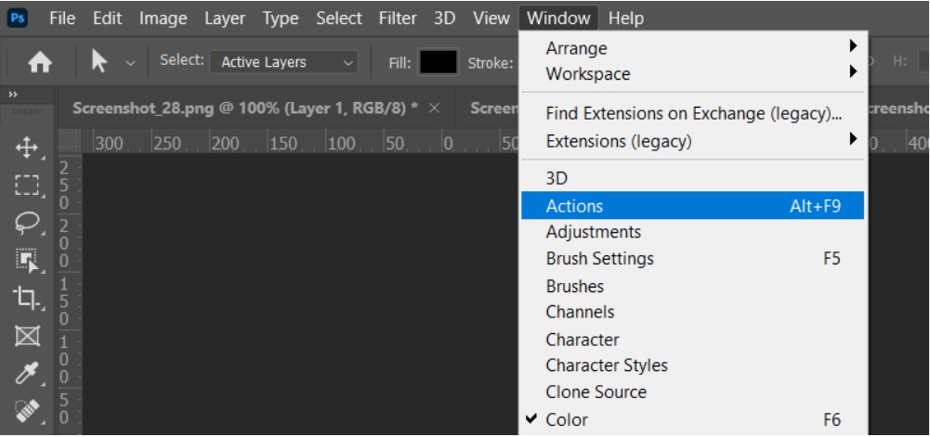Click the black Fill color swatch
930x437 pixels.
[x=439, y=62]
